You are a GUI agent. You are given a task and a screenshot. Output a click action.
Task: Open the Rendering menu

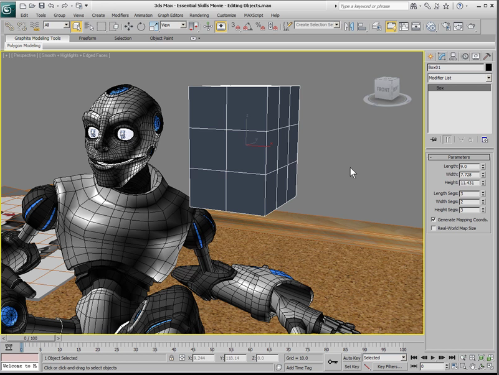click(x=199, y=15)
